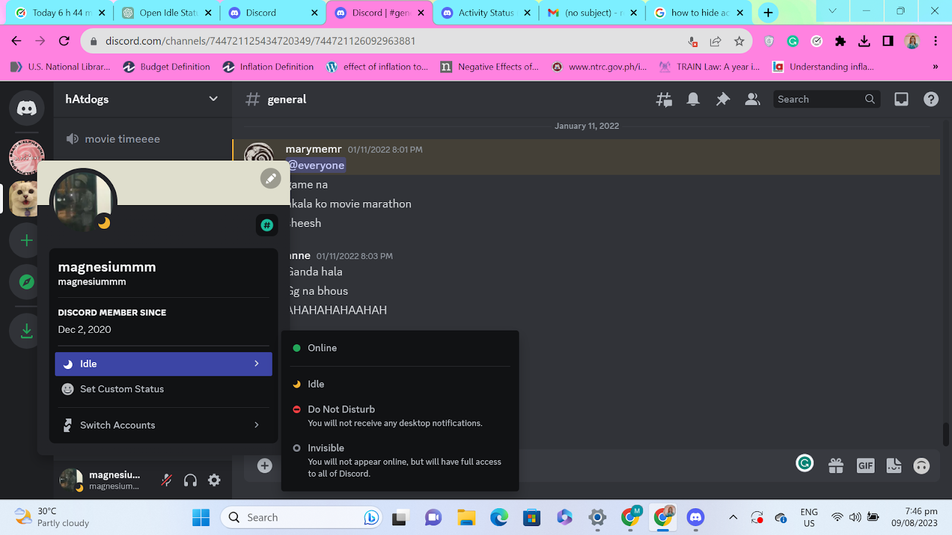Click the @everyone mention
The height and width of the screenshot is (535, 952).
316,165
